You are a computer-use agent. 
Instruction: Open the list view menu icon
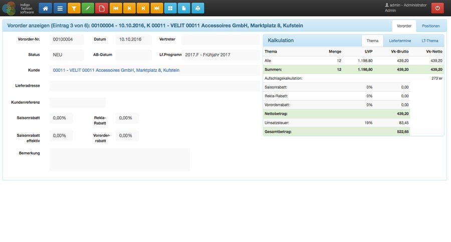click(60, 9)
